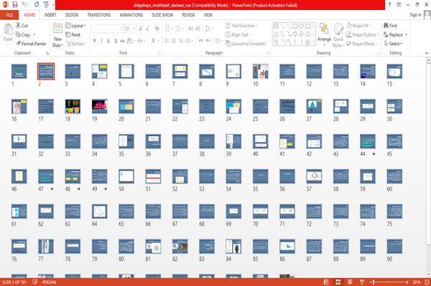Open font size dropdown
Viewport: 431px width, 286px height.
click(x=134, y=29)
